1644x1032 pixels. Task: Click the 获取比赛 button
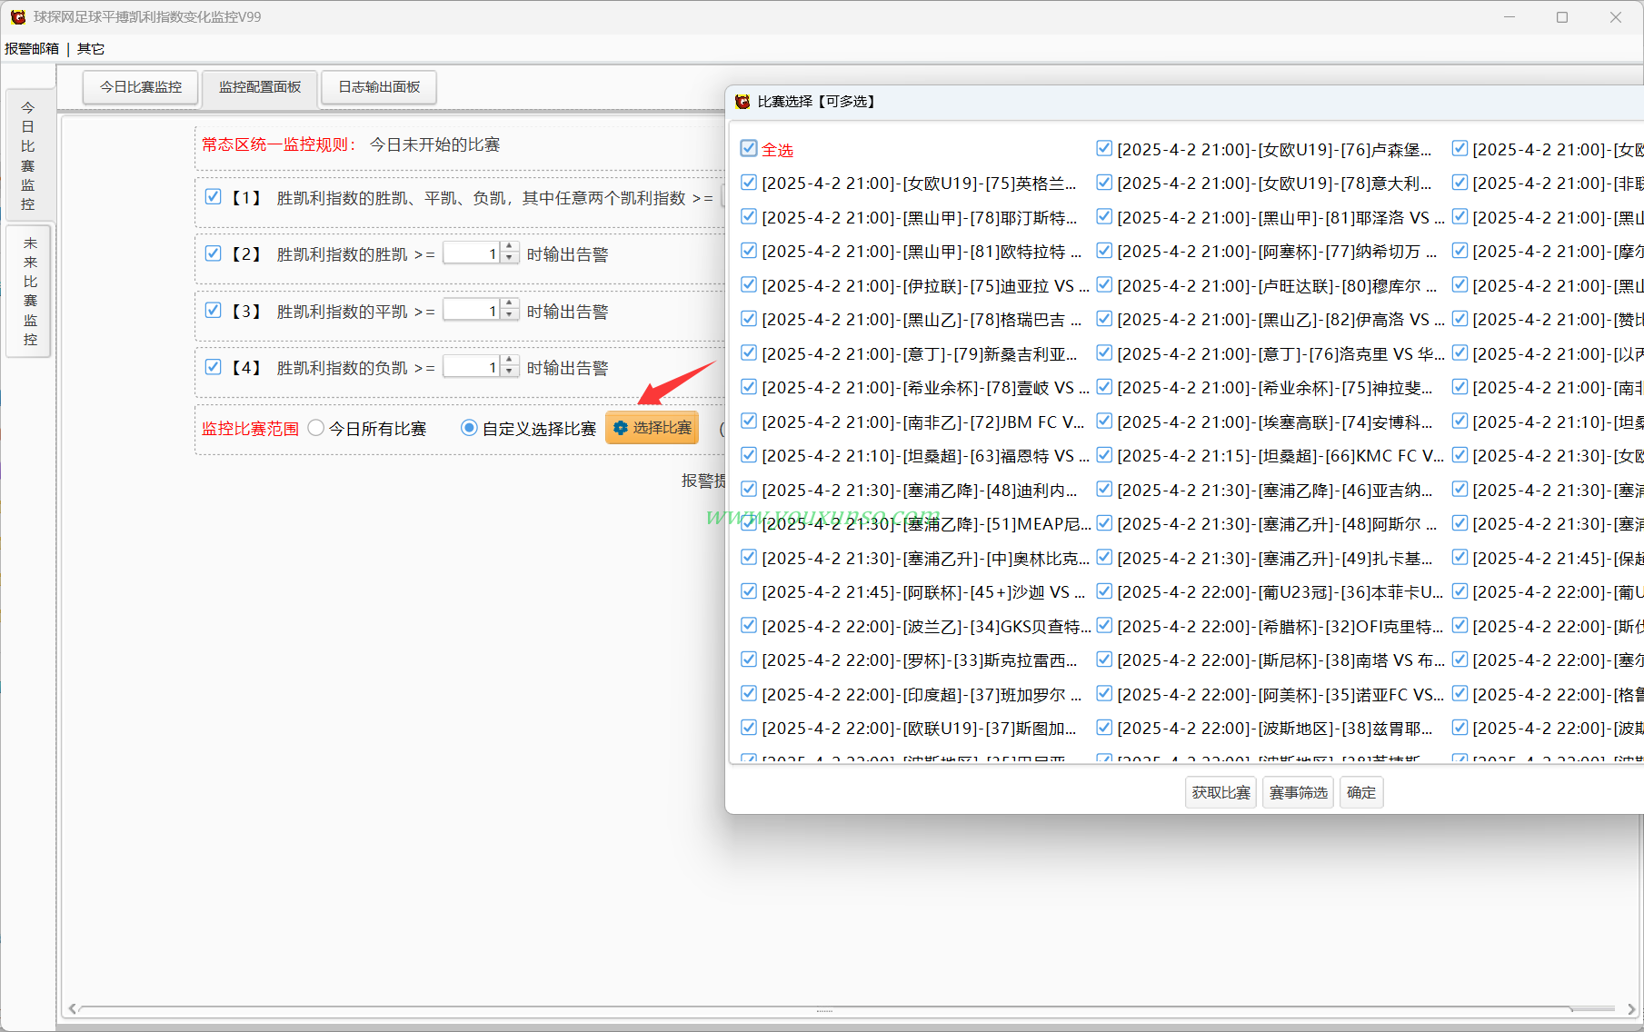[1221, 792]
